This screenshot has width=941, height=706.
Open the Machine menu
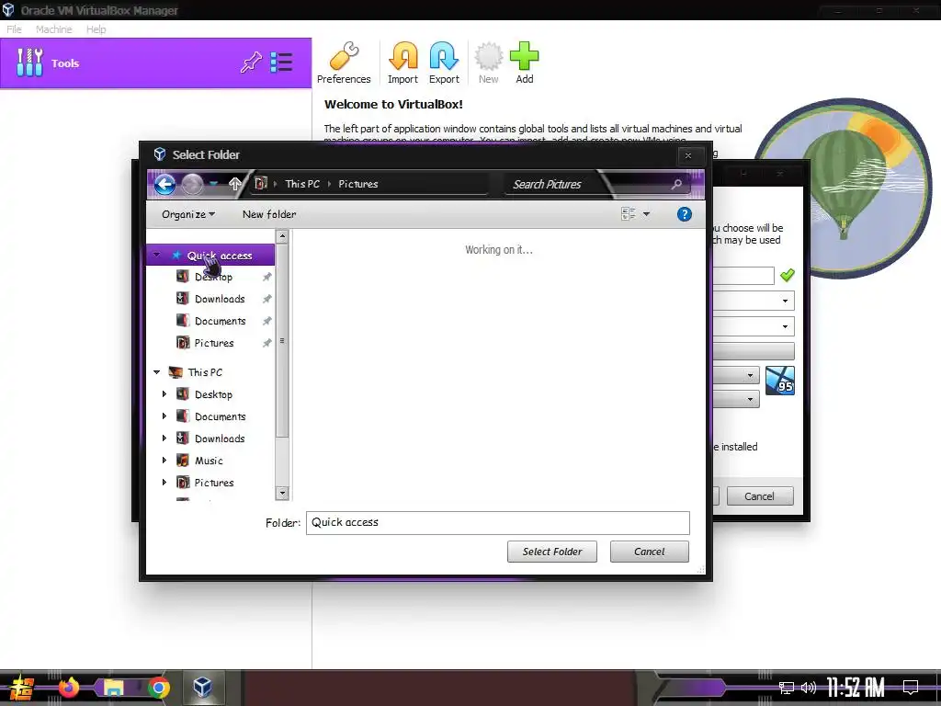pos(54,29)
